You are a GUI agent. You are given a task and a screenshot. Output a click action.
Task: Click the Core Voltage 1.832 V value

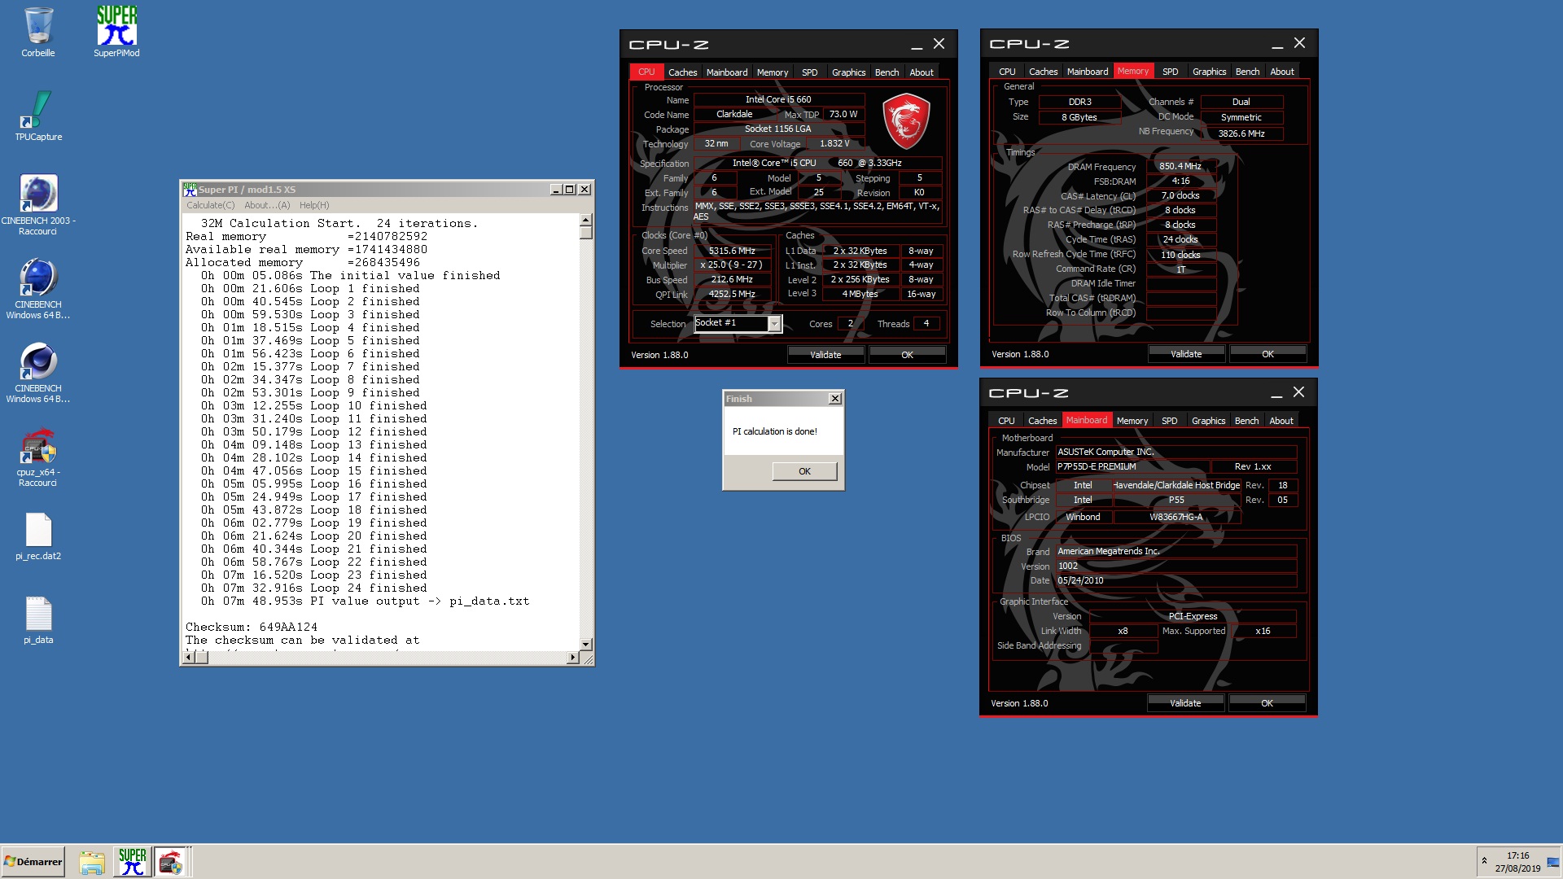[x=834, y=143]
